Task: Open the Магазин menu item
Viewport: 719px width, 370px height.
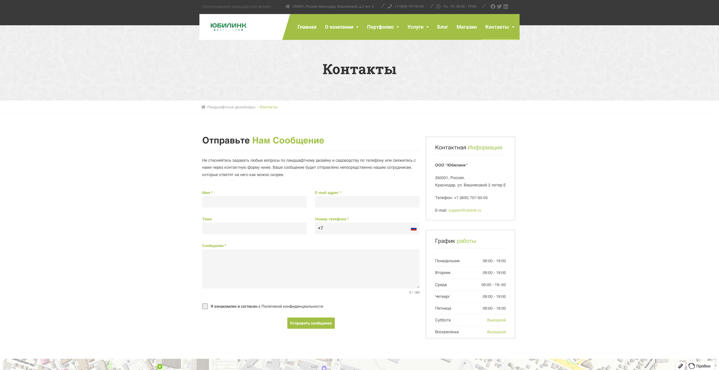Action: pyautogui.click(x=467, y=27)
